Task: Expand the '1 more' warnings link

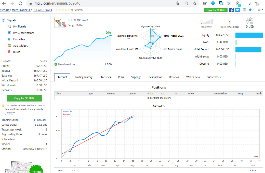Action: [10, 113]
